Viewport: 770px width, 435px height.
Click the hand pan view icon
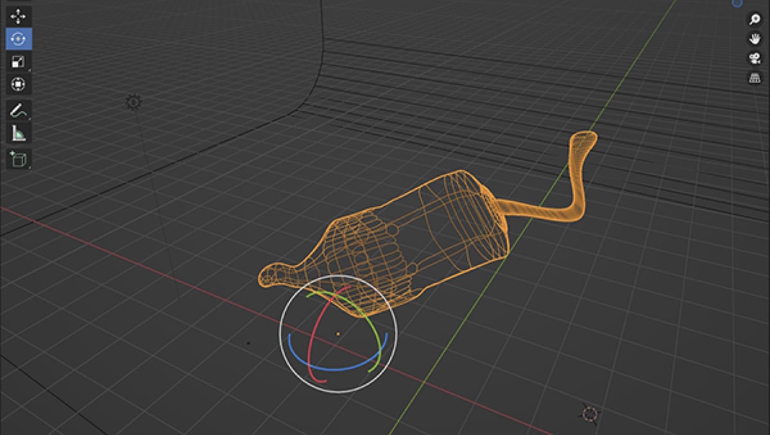pos(755,38)
